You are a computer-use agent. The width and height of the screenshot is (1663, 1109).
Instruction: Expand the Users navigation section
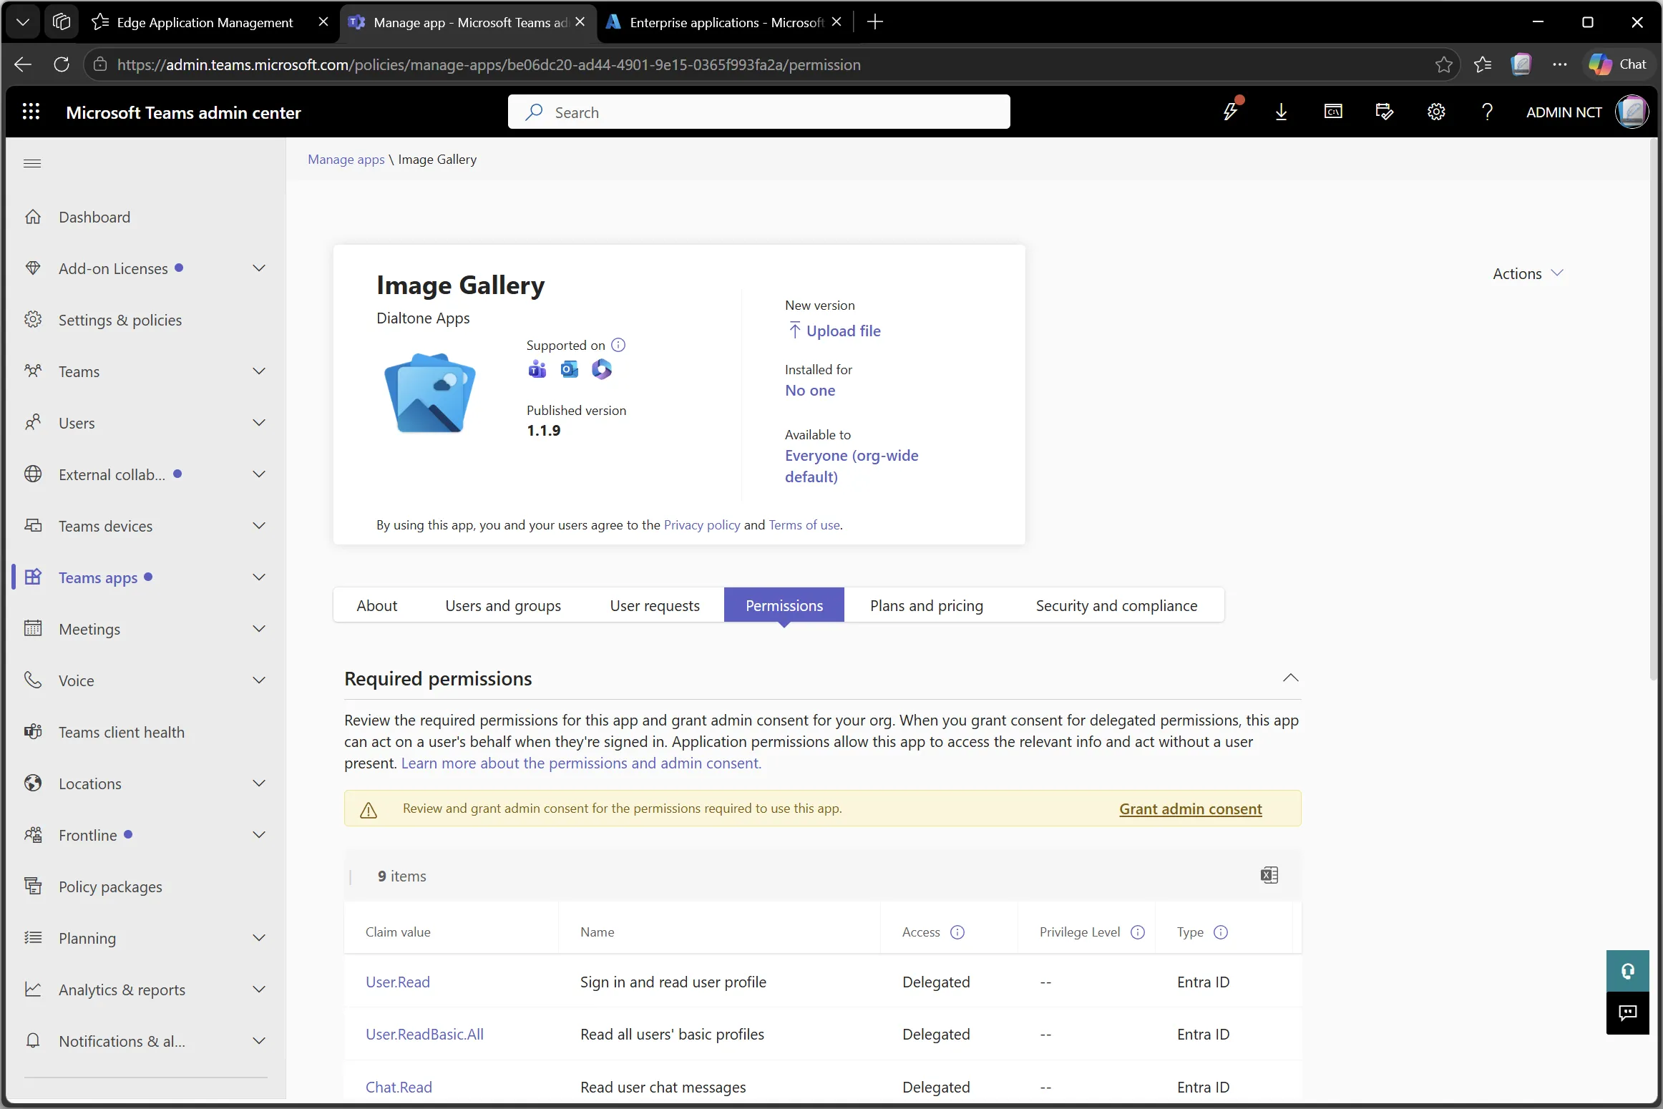(259, 423)
